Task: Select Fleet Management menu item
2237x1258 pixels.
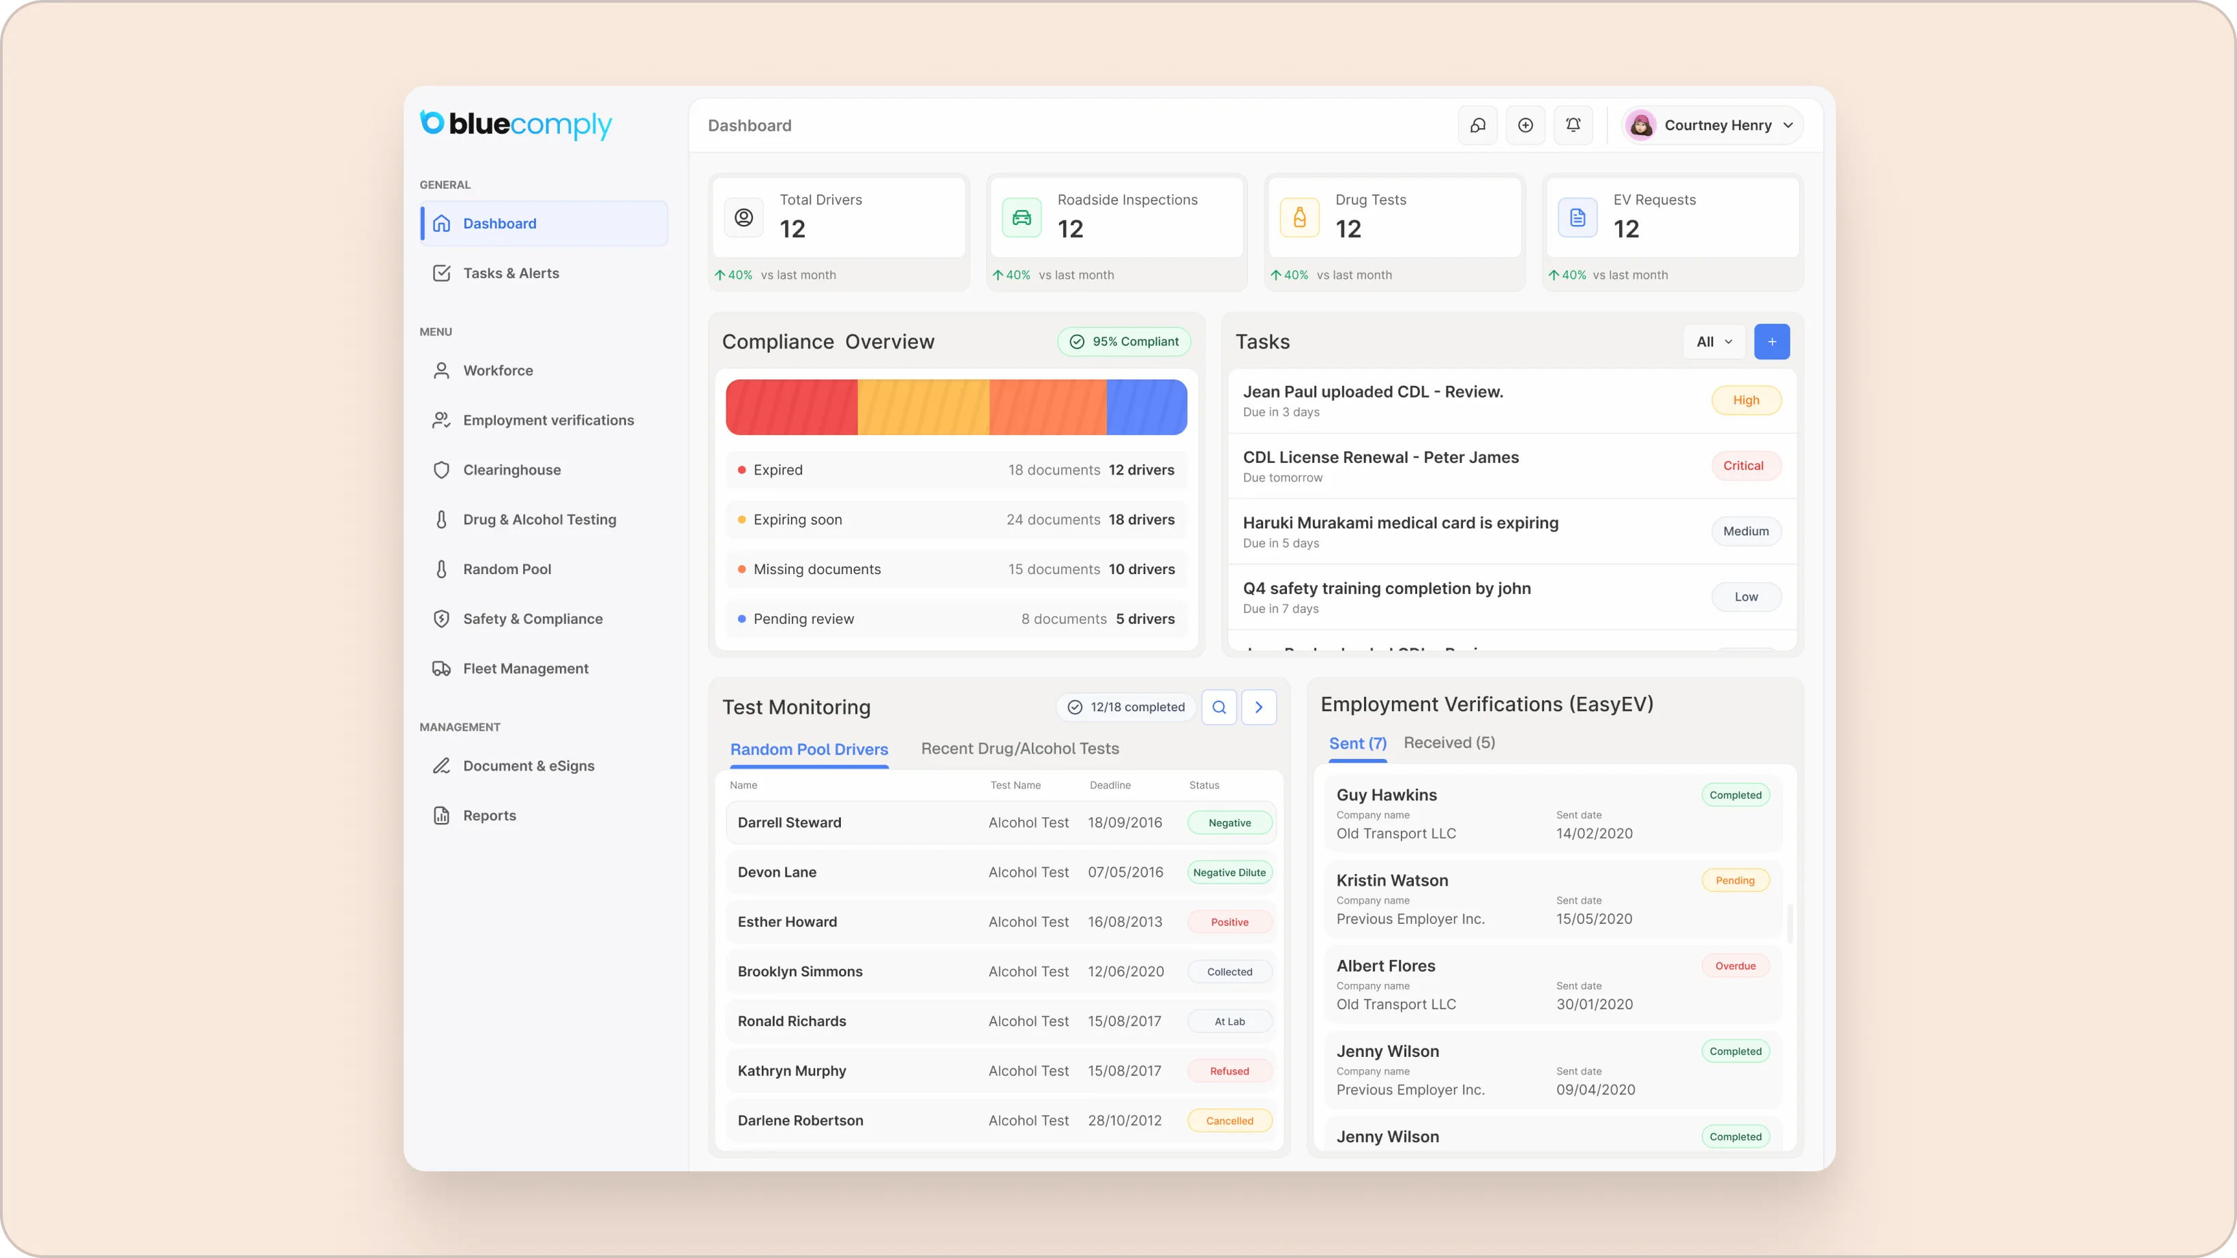Action: coord(544,668)
